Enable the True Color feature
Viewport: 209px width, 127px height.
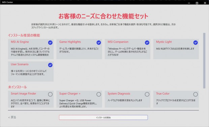click(x=196, y=95)
